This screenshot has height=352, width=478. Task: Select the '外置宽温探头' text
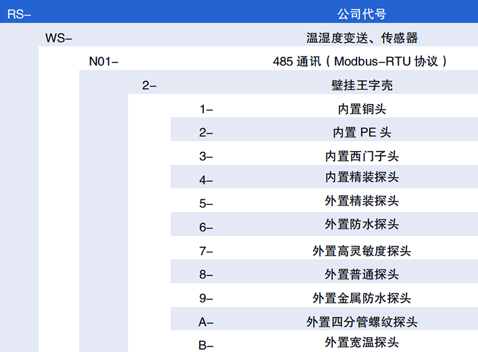click(362, 342)
